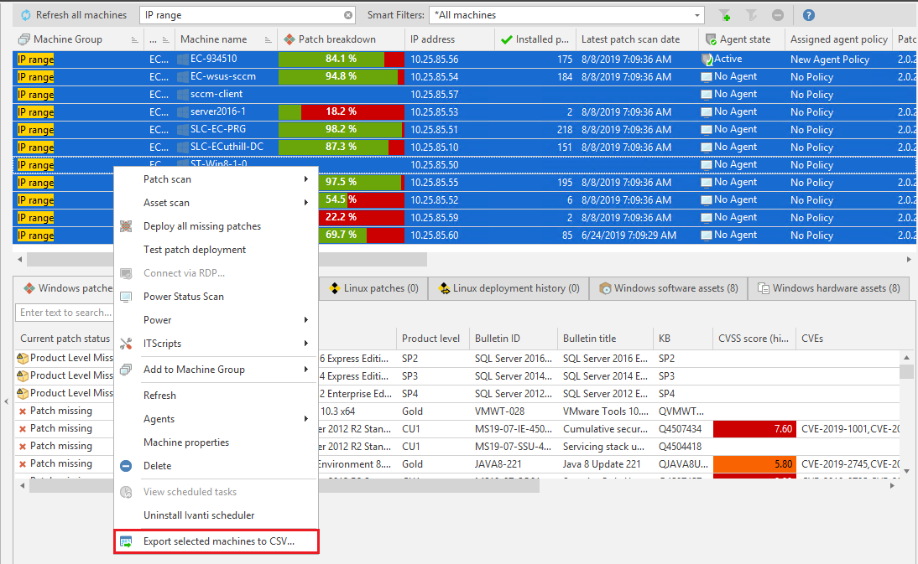Screen dimensions: 918x564
Task: Click the Refresh all machines button
Action: (x=67, y=14)
